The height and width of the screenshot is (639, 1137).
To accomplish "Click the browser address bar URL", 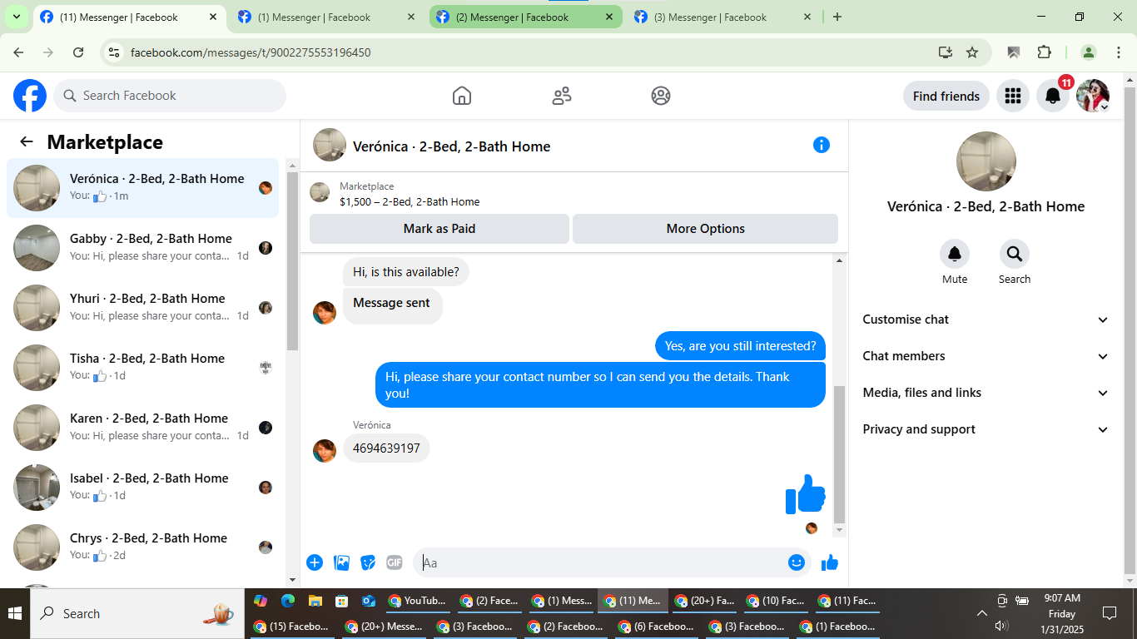I will tap(251, 52).
